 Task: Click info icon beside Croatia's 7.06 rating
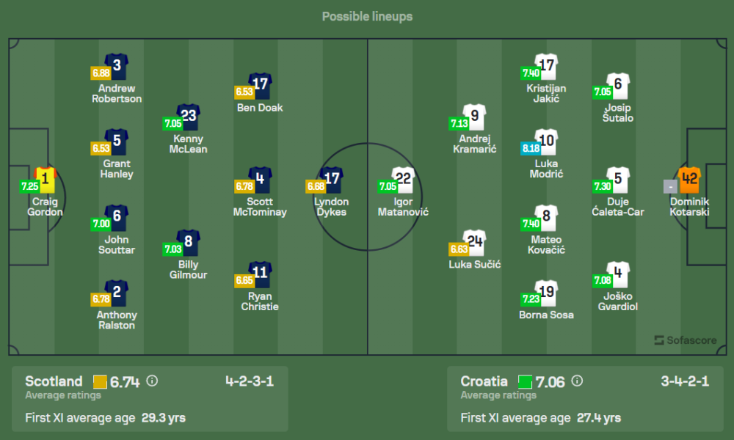tap(577, 381)
